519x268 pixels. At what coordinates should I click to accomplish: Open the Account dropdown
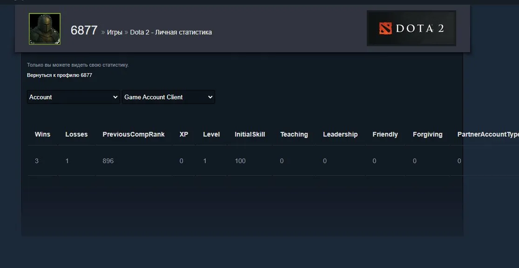pos(74,97)
